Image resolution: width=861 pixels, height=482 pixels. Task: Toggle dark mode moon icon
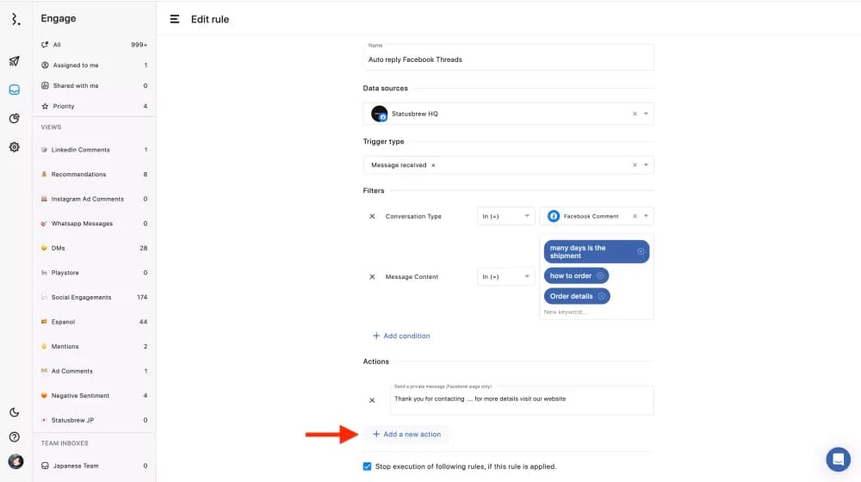[x=15, y=412]
